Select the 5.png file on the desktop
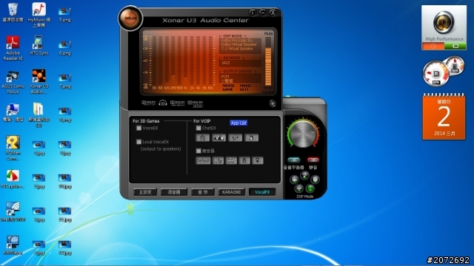 point(64,15)
